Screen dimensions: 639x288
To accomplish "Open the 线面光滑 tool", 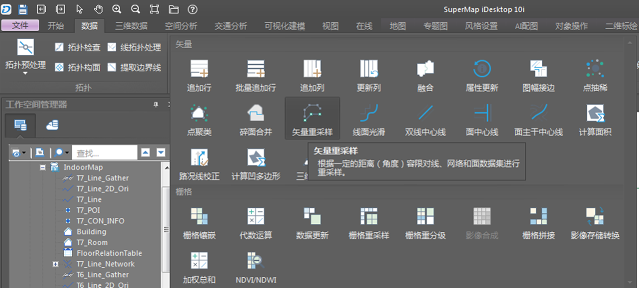I will pos(369,120).
